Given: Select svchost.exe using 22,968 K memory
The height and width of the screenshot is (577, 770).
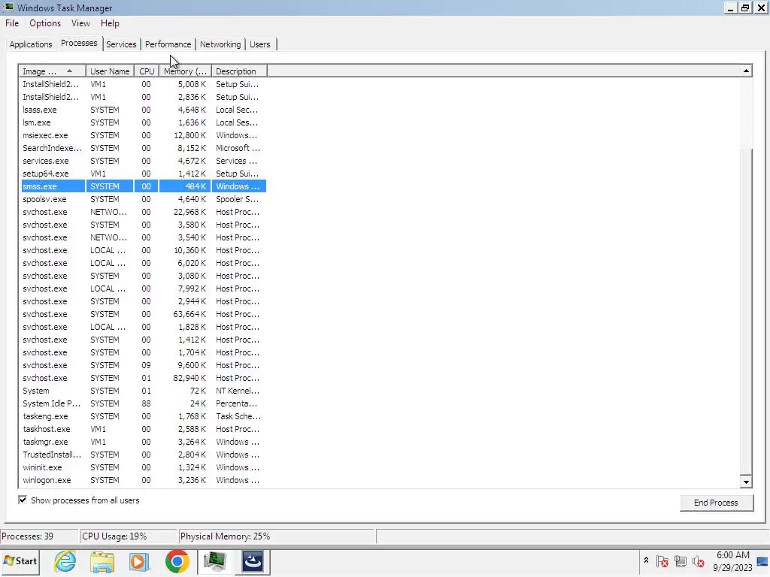Looking at the screenshot, I should tap(144, 212).
